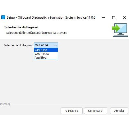The height and width of the screenshot is (129, 129).
Task: Select the highlighted VAS 6154 list entry
Action: [x=46, y=50]
